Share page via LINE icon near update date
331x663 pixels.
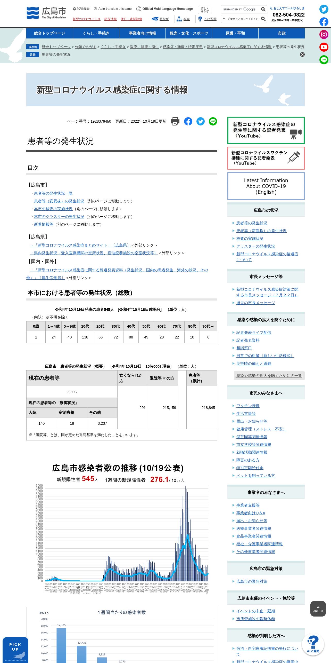click(x=213, y=121)
